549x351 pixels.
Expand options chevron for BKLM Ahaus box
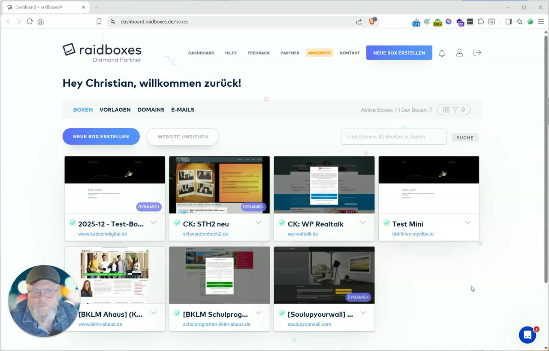pyautogui.click(x=154, y=313)
